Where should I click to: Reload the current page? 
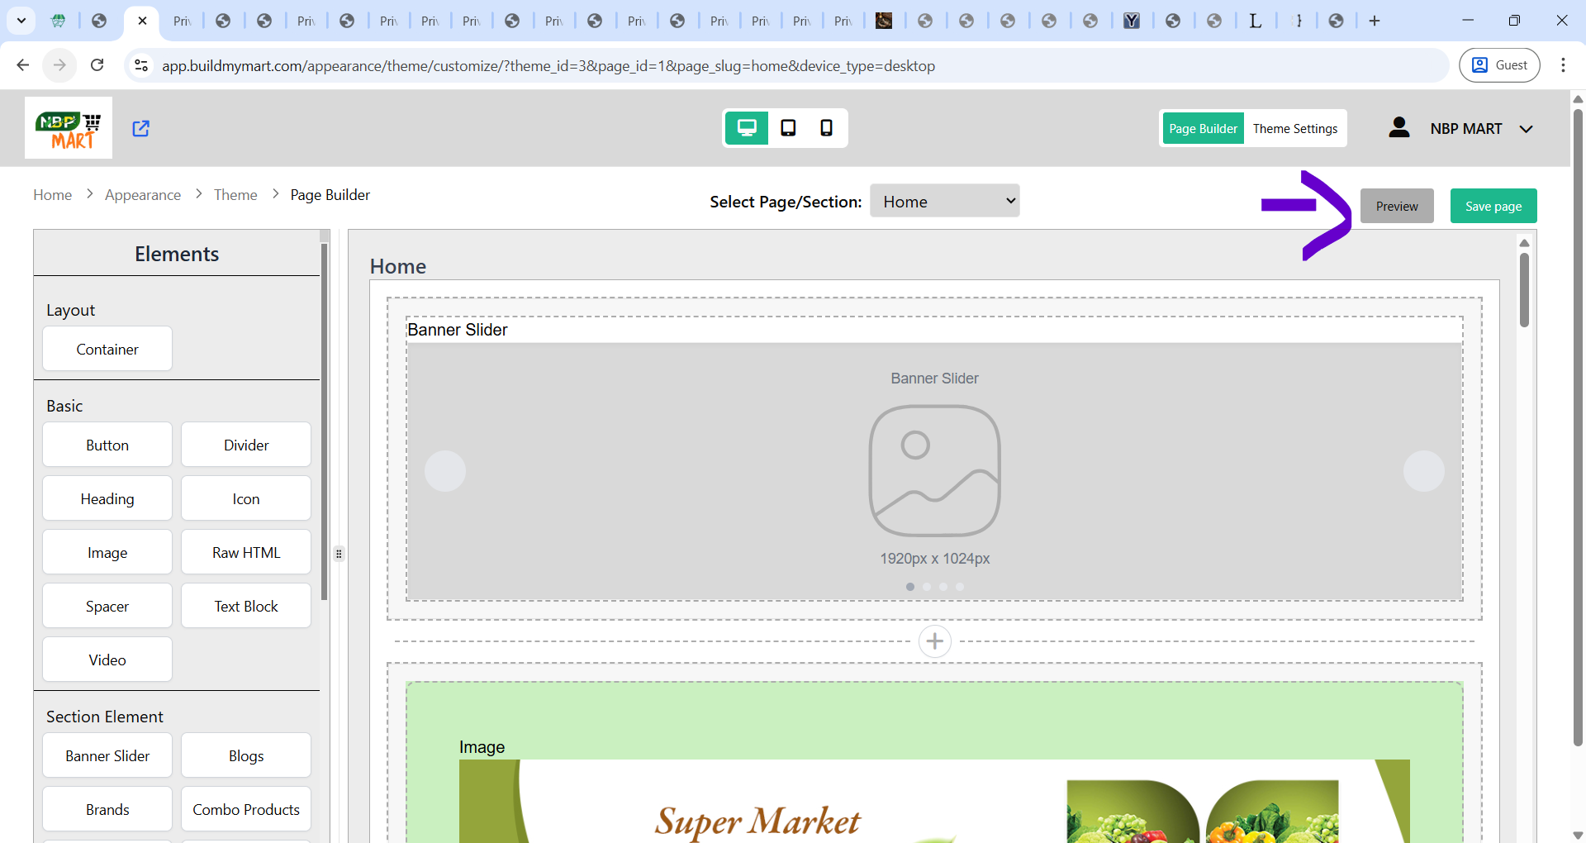tap(97, 65)
